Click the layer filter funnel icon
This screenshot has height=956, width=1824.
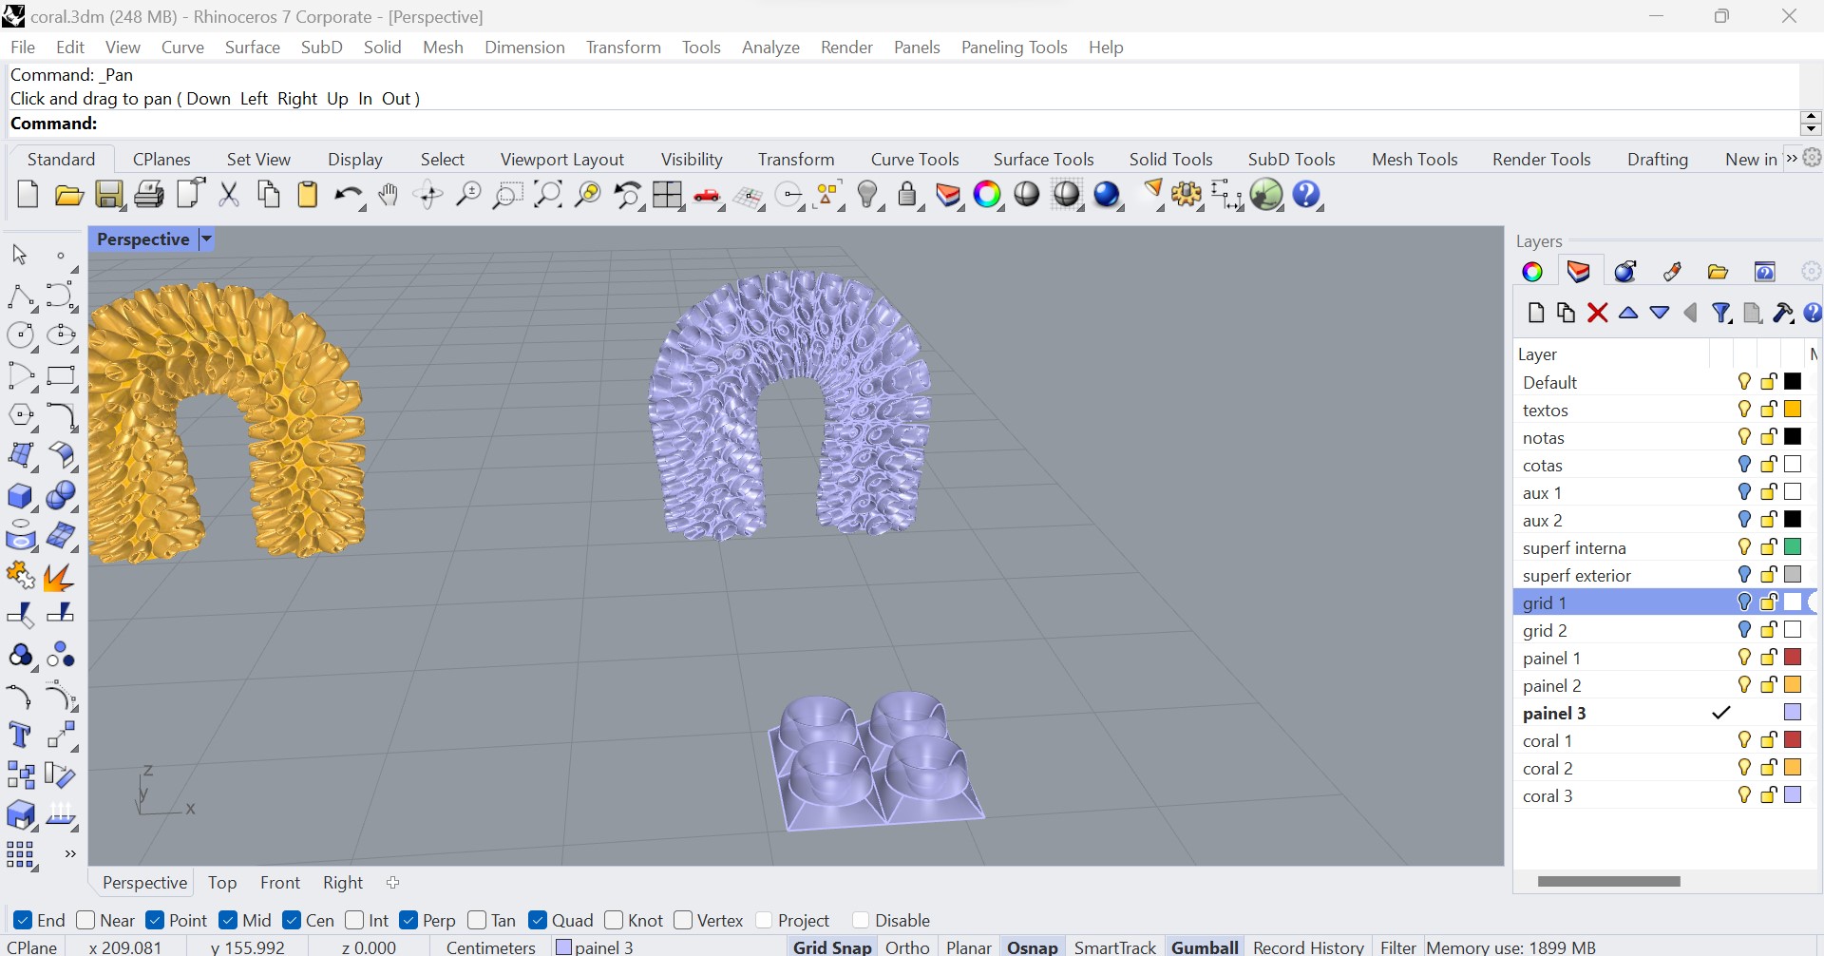[1721, 313]
